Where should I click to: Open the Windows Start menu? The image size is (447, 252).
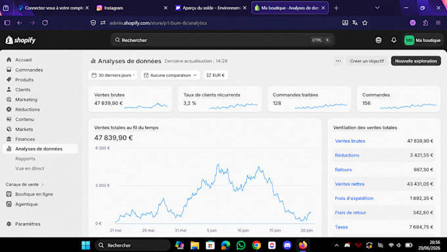85,245
